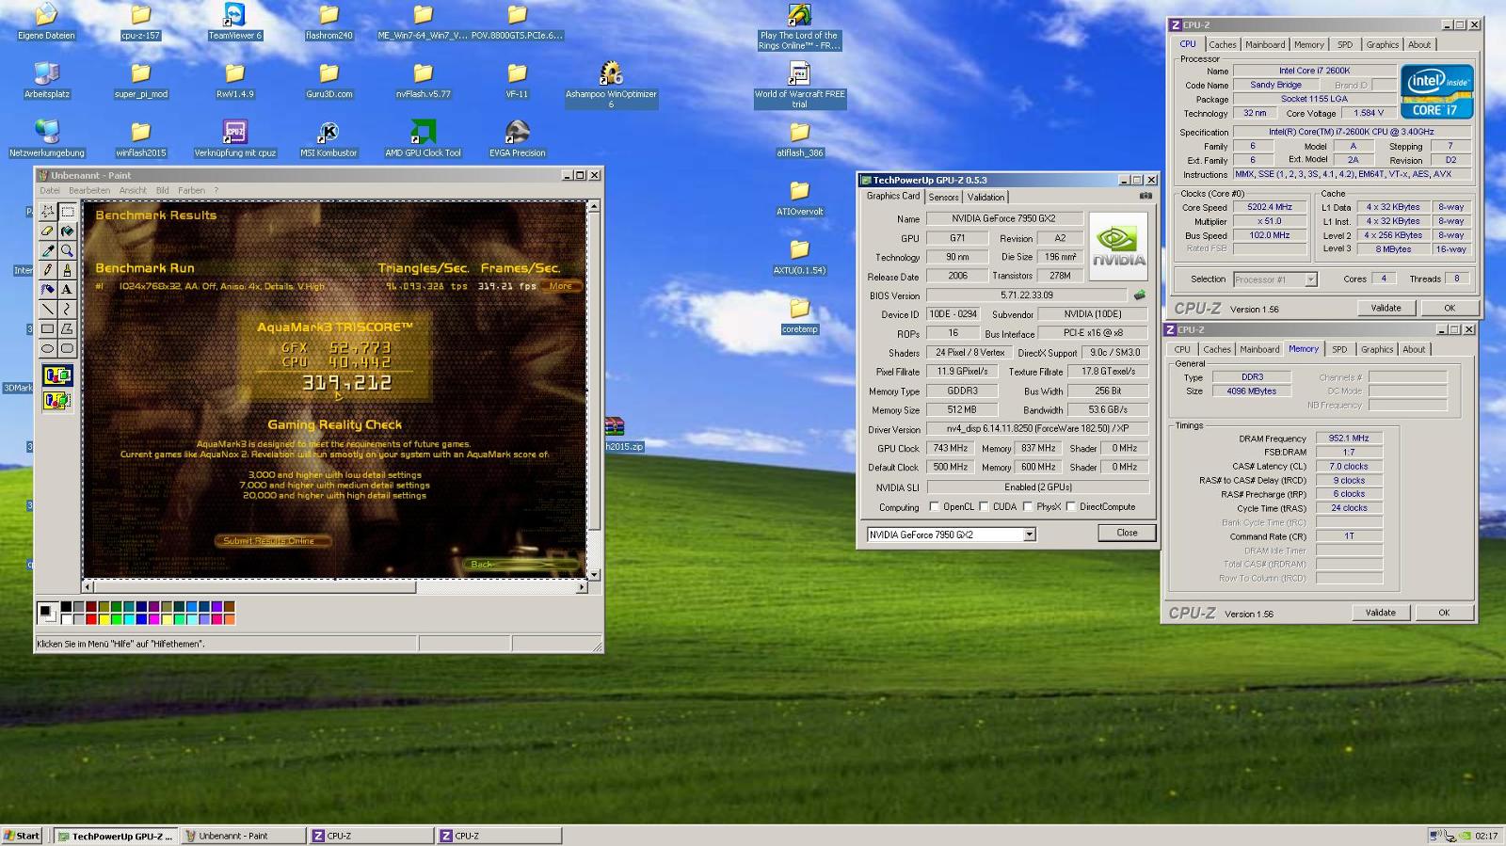Choose the Rounded Rectangle tool in Paint
1506x846 pixels.
click(x=67, y=348)
